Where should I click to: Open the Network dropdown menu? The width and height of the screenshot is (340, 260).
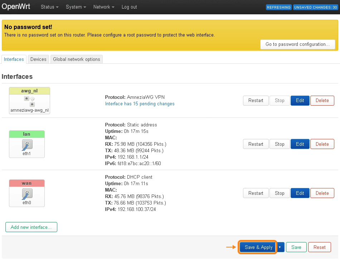(104, 7)
